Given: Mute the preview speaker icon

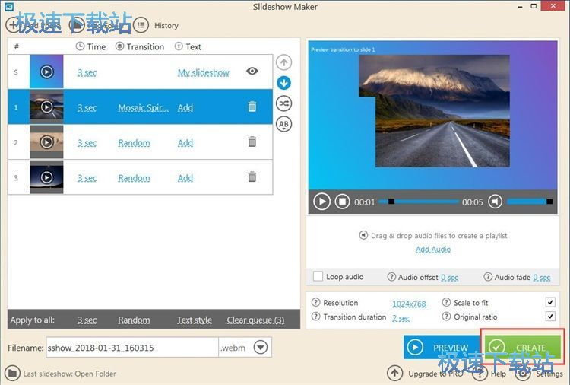Looking at the screenshot, I should (496, 202).
